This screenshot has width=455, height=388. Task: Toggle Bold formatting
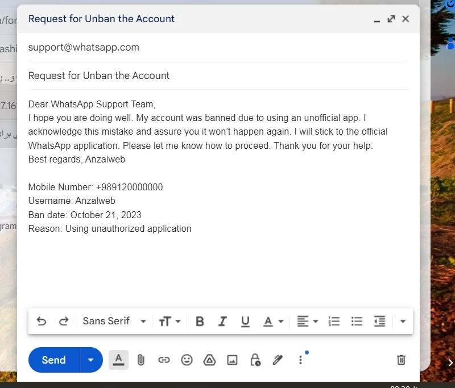(x=200, y=322)
